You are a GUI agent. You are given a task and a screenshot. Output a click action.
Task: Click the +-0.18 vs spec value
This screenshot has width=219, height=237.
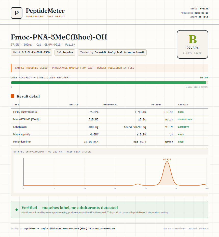[168, 112]
